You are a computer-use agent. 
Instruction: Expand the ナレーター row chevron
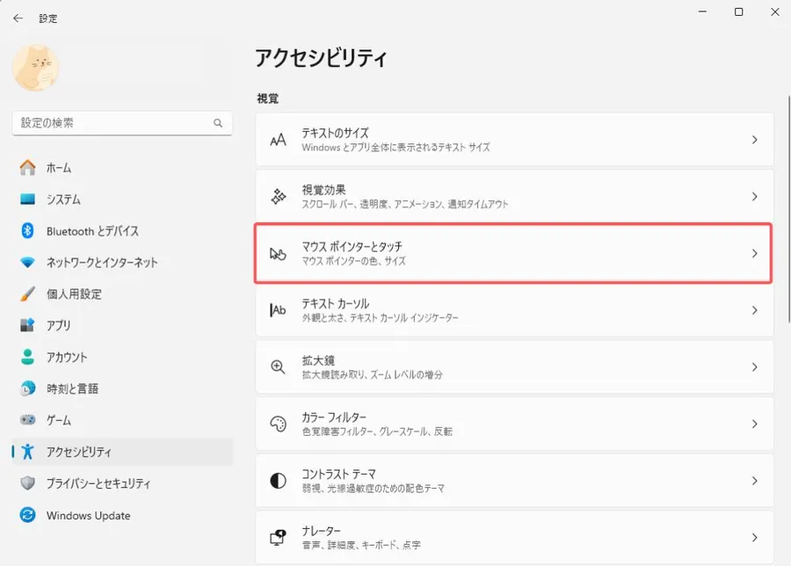[755, 538]
